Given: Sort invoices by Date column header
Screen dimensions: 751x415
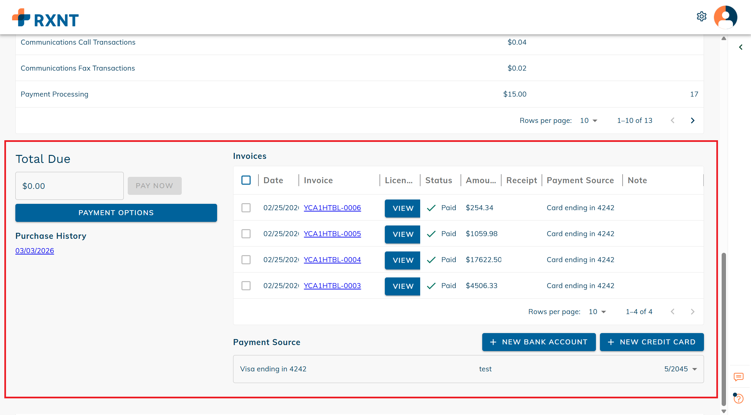Looking at the screenshot, I should pyautogui.click(x=273, y=180).
